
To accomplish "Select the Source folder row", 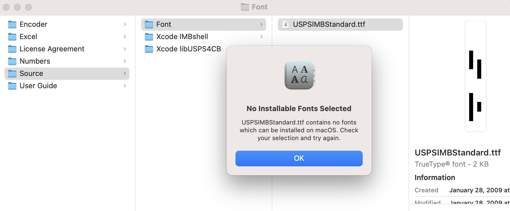I will pyautogui.click(x=67, y=74).
